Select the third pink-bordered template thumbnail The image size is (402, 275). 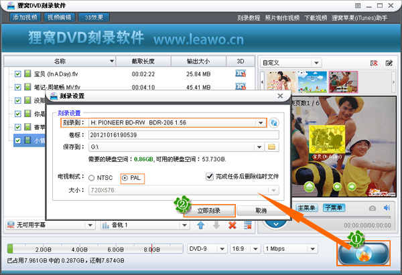343,82
